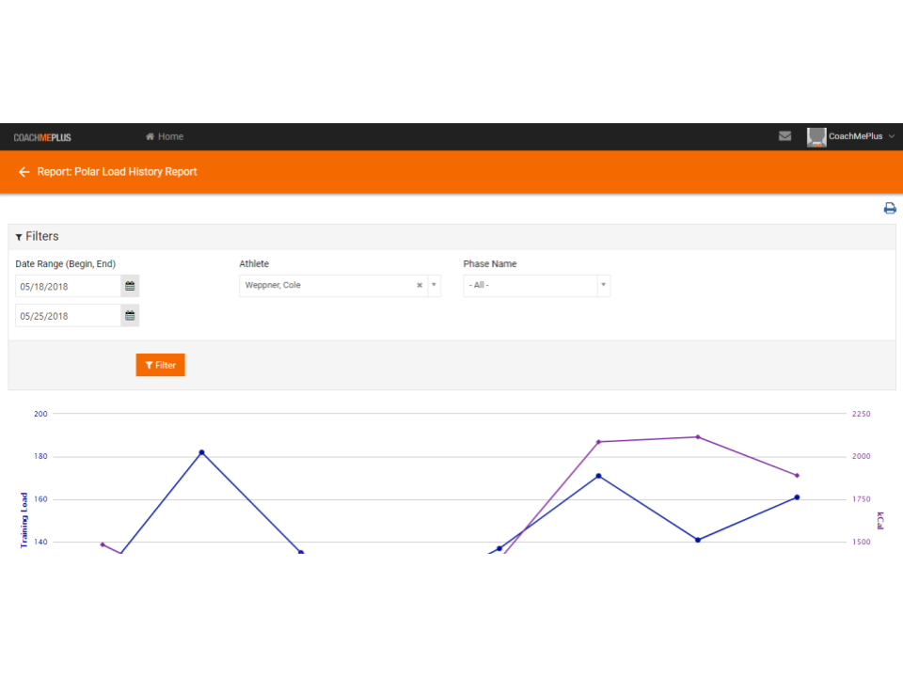Go to the Home menu item
The height and width of the screenshot is (677, 903).
(x=164, y=136)
